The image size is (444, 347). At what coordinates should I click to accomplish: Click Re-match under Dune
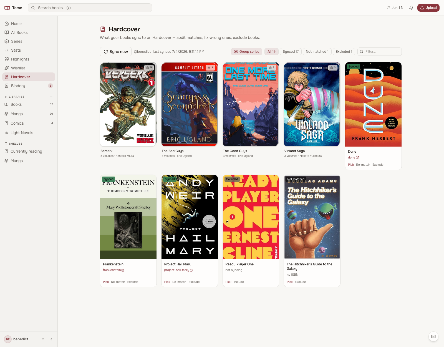363,165
